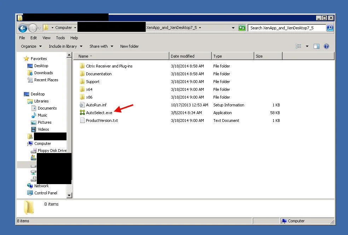Open address bar history dropdown arrow
The image size is (348, 235).
[x=233, y=28]
